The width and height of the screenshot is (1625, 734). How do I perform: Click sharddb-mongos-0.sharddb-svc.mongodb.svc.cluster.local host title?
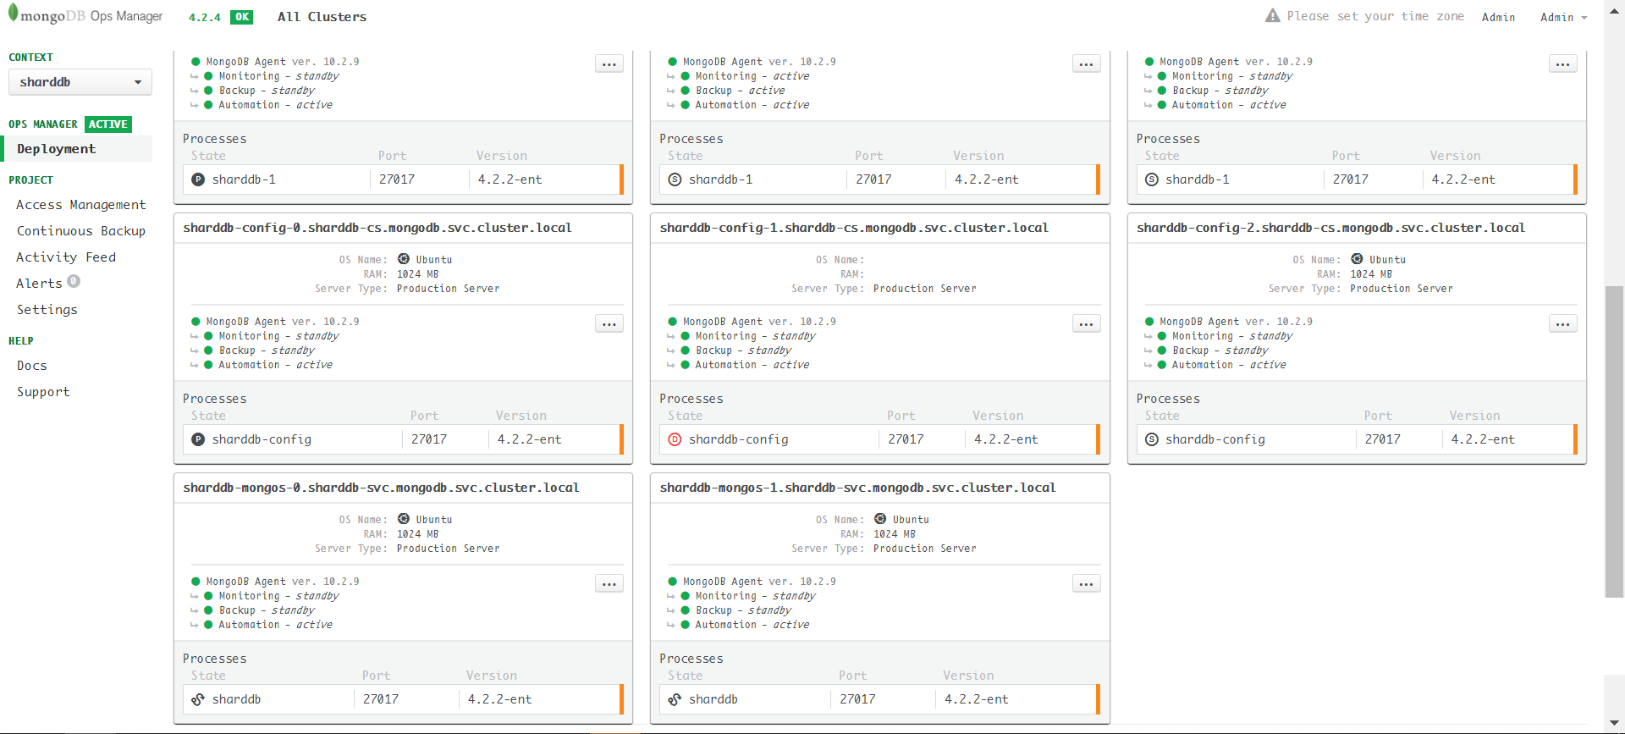click(x=381, y=488)
